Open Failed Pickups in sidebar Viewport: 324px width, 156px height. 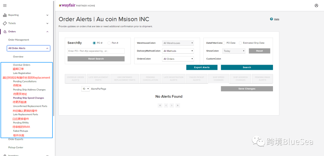(20, 131)
